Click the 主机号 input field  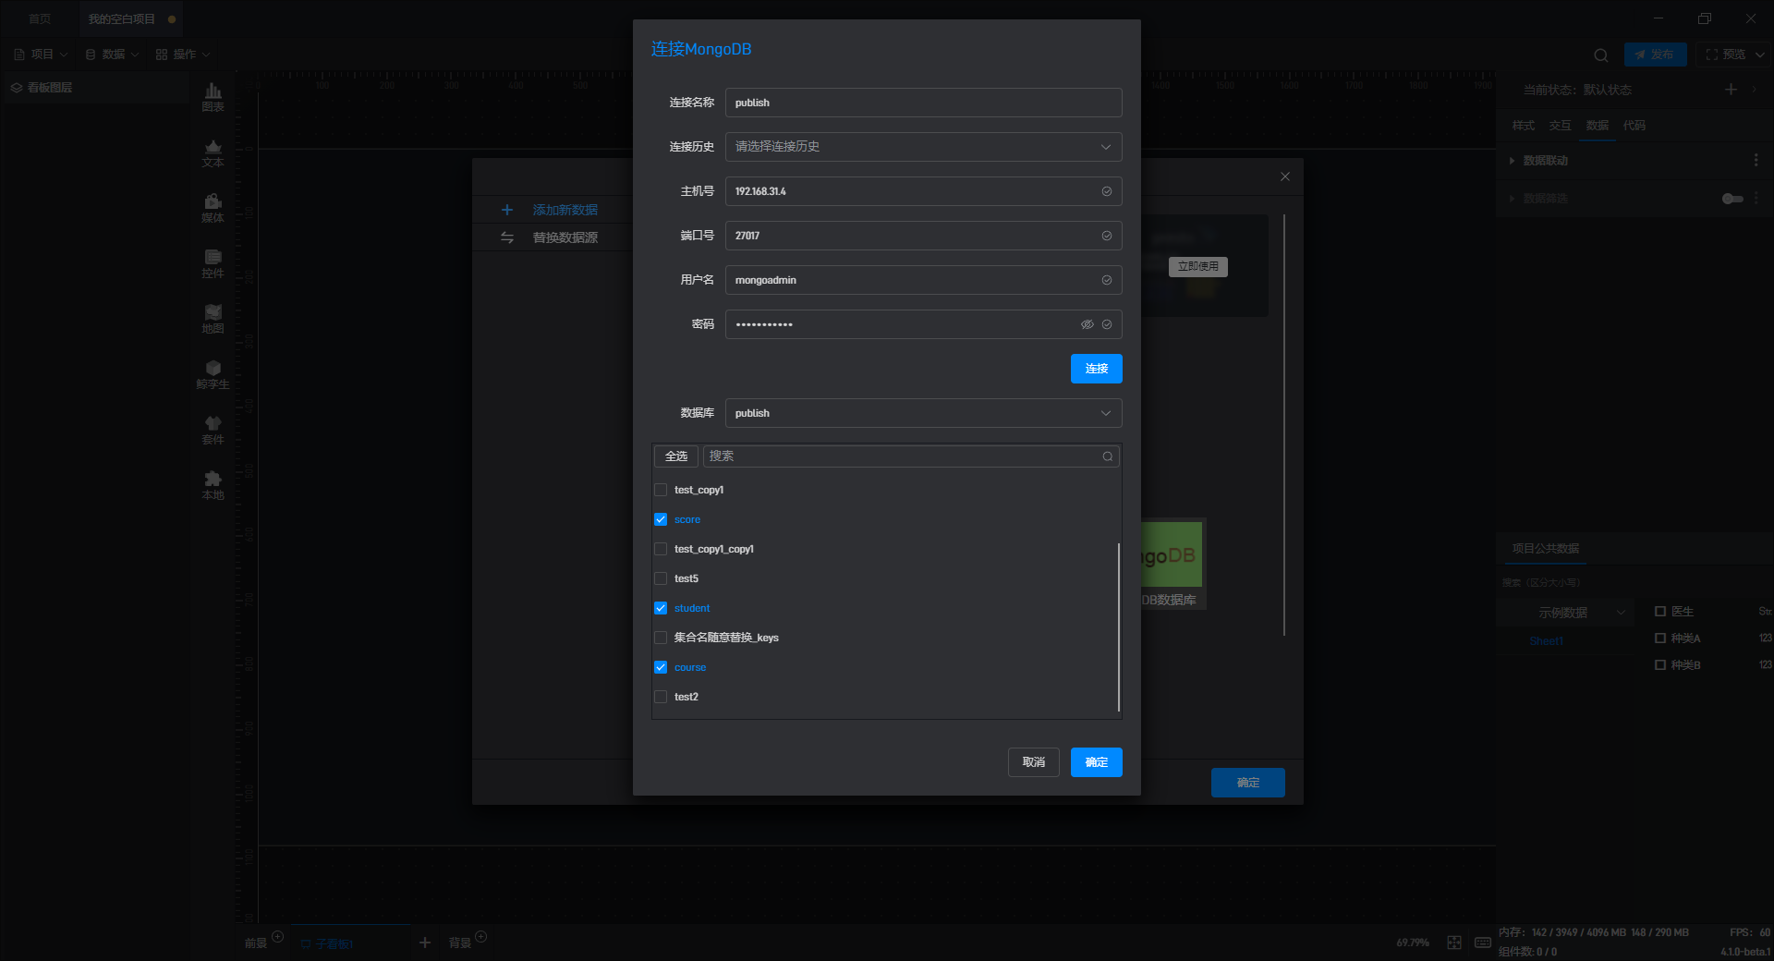[924, 191]
